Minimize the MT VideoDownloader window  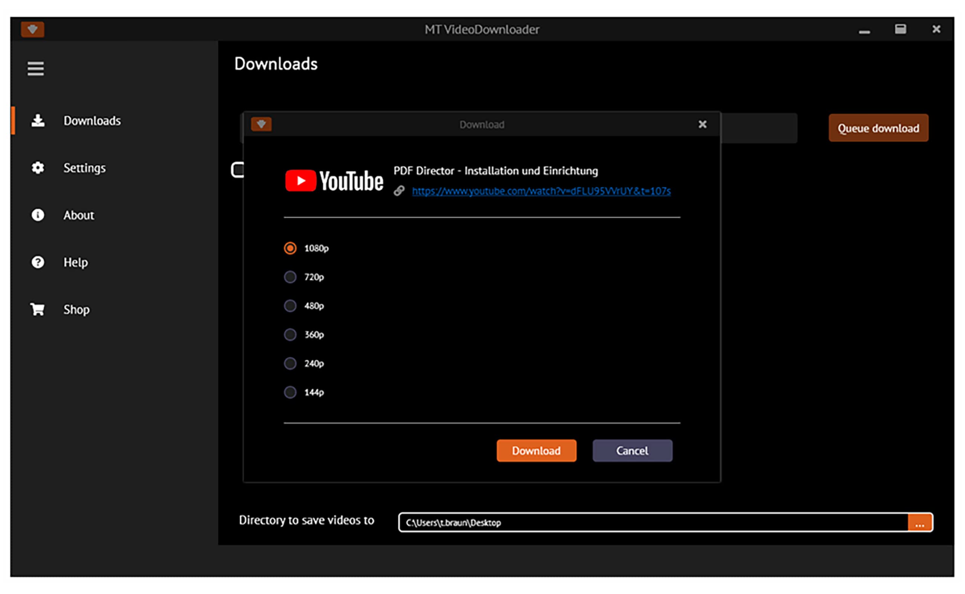pyautogui.click(x=864, y=31)
